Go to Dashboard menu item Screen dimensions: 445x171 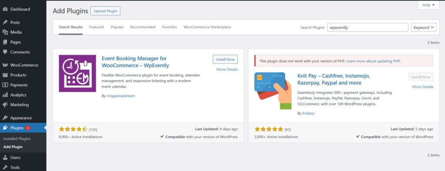point(20,9)
